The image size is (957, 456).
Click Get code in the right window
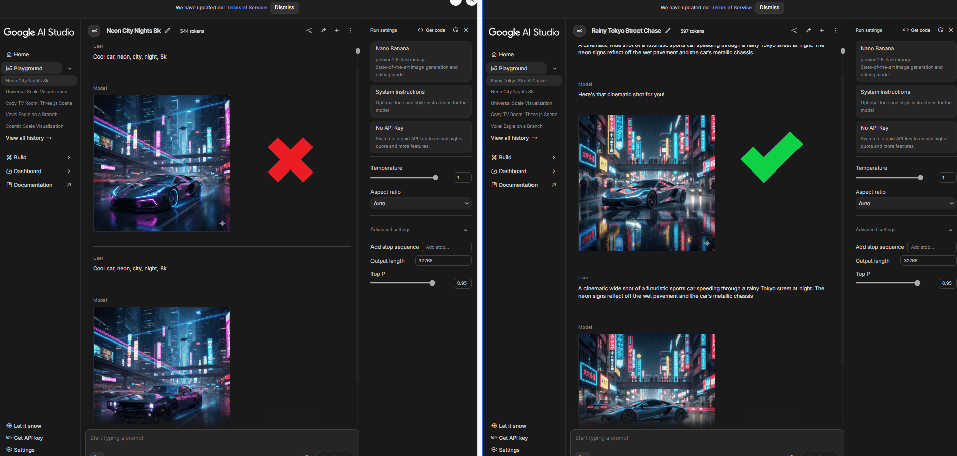(x=917, y=30)
